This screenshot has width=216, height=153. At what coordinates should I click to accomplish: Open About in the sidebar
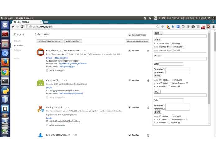(x=17, y=59)
